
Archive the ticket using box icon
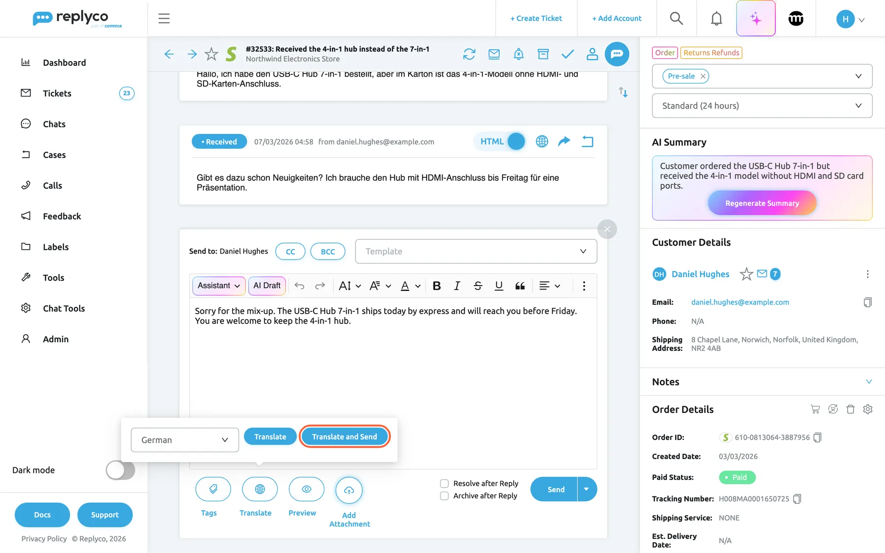click(x=543, y=54)
